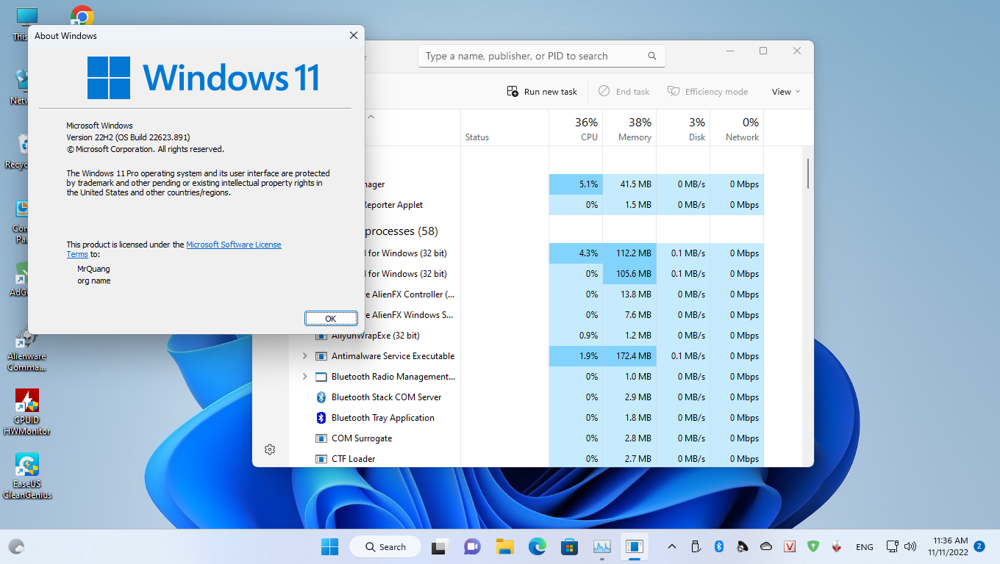Click the green shield tray icon
The height and width of the screenshot is (564, 1000).
(813, 547)
